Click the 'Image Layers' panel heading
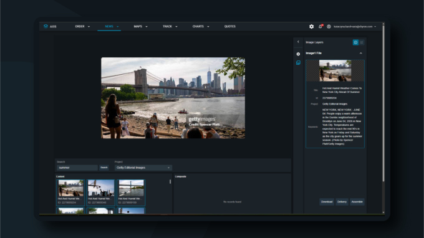This screenshot has height=238, width=424. coord(314,42)
